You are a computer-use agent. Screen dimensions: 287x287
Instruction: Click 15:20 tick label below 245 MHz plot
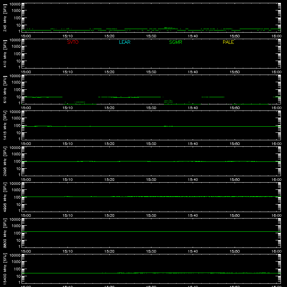pyautogui.click(x=109, y=36)
